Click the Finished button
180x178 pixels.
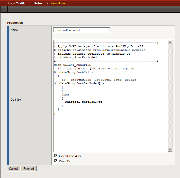pos(29,169)
